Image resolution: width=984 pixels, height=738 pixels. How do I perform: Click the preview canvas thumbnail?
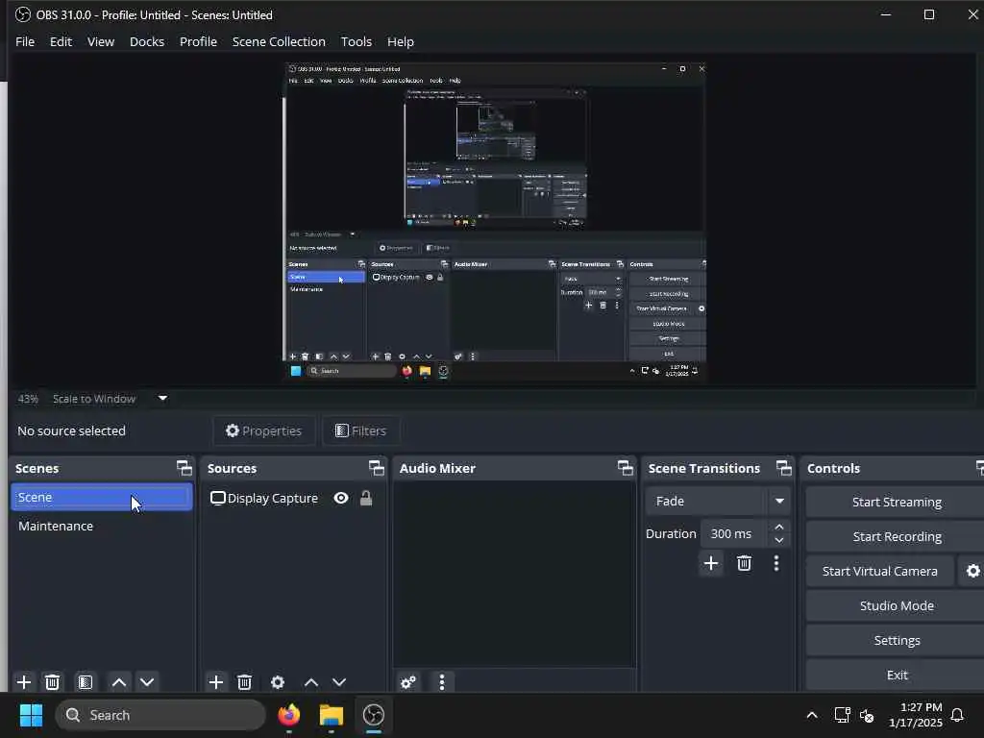[495, 222]
